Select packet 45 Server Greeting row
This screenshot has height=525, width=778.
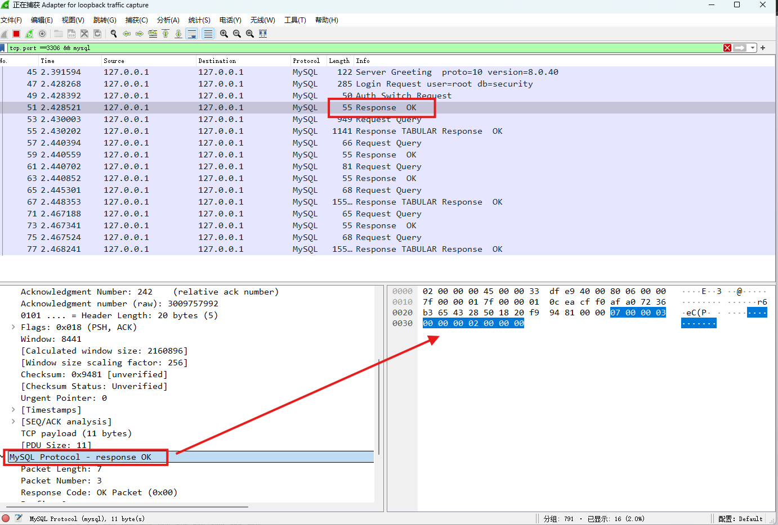388,72
